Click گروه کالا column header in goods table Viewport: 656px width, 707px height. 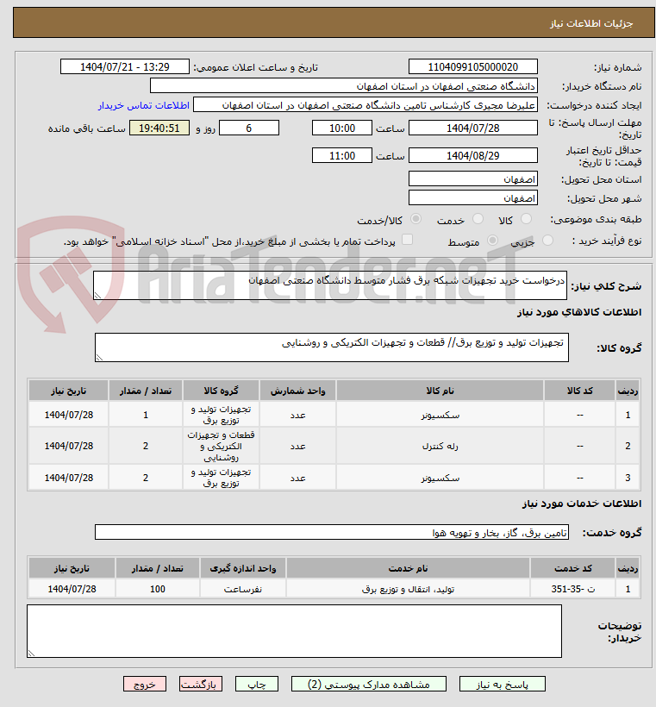[x=221, y=391]
